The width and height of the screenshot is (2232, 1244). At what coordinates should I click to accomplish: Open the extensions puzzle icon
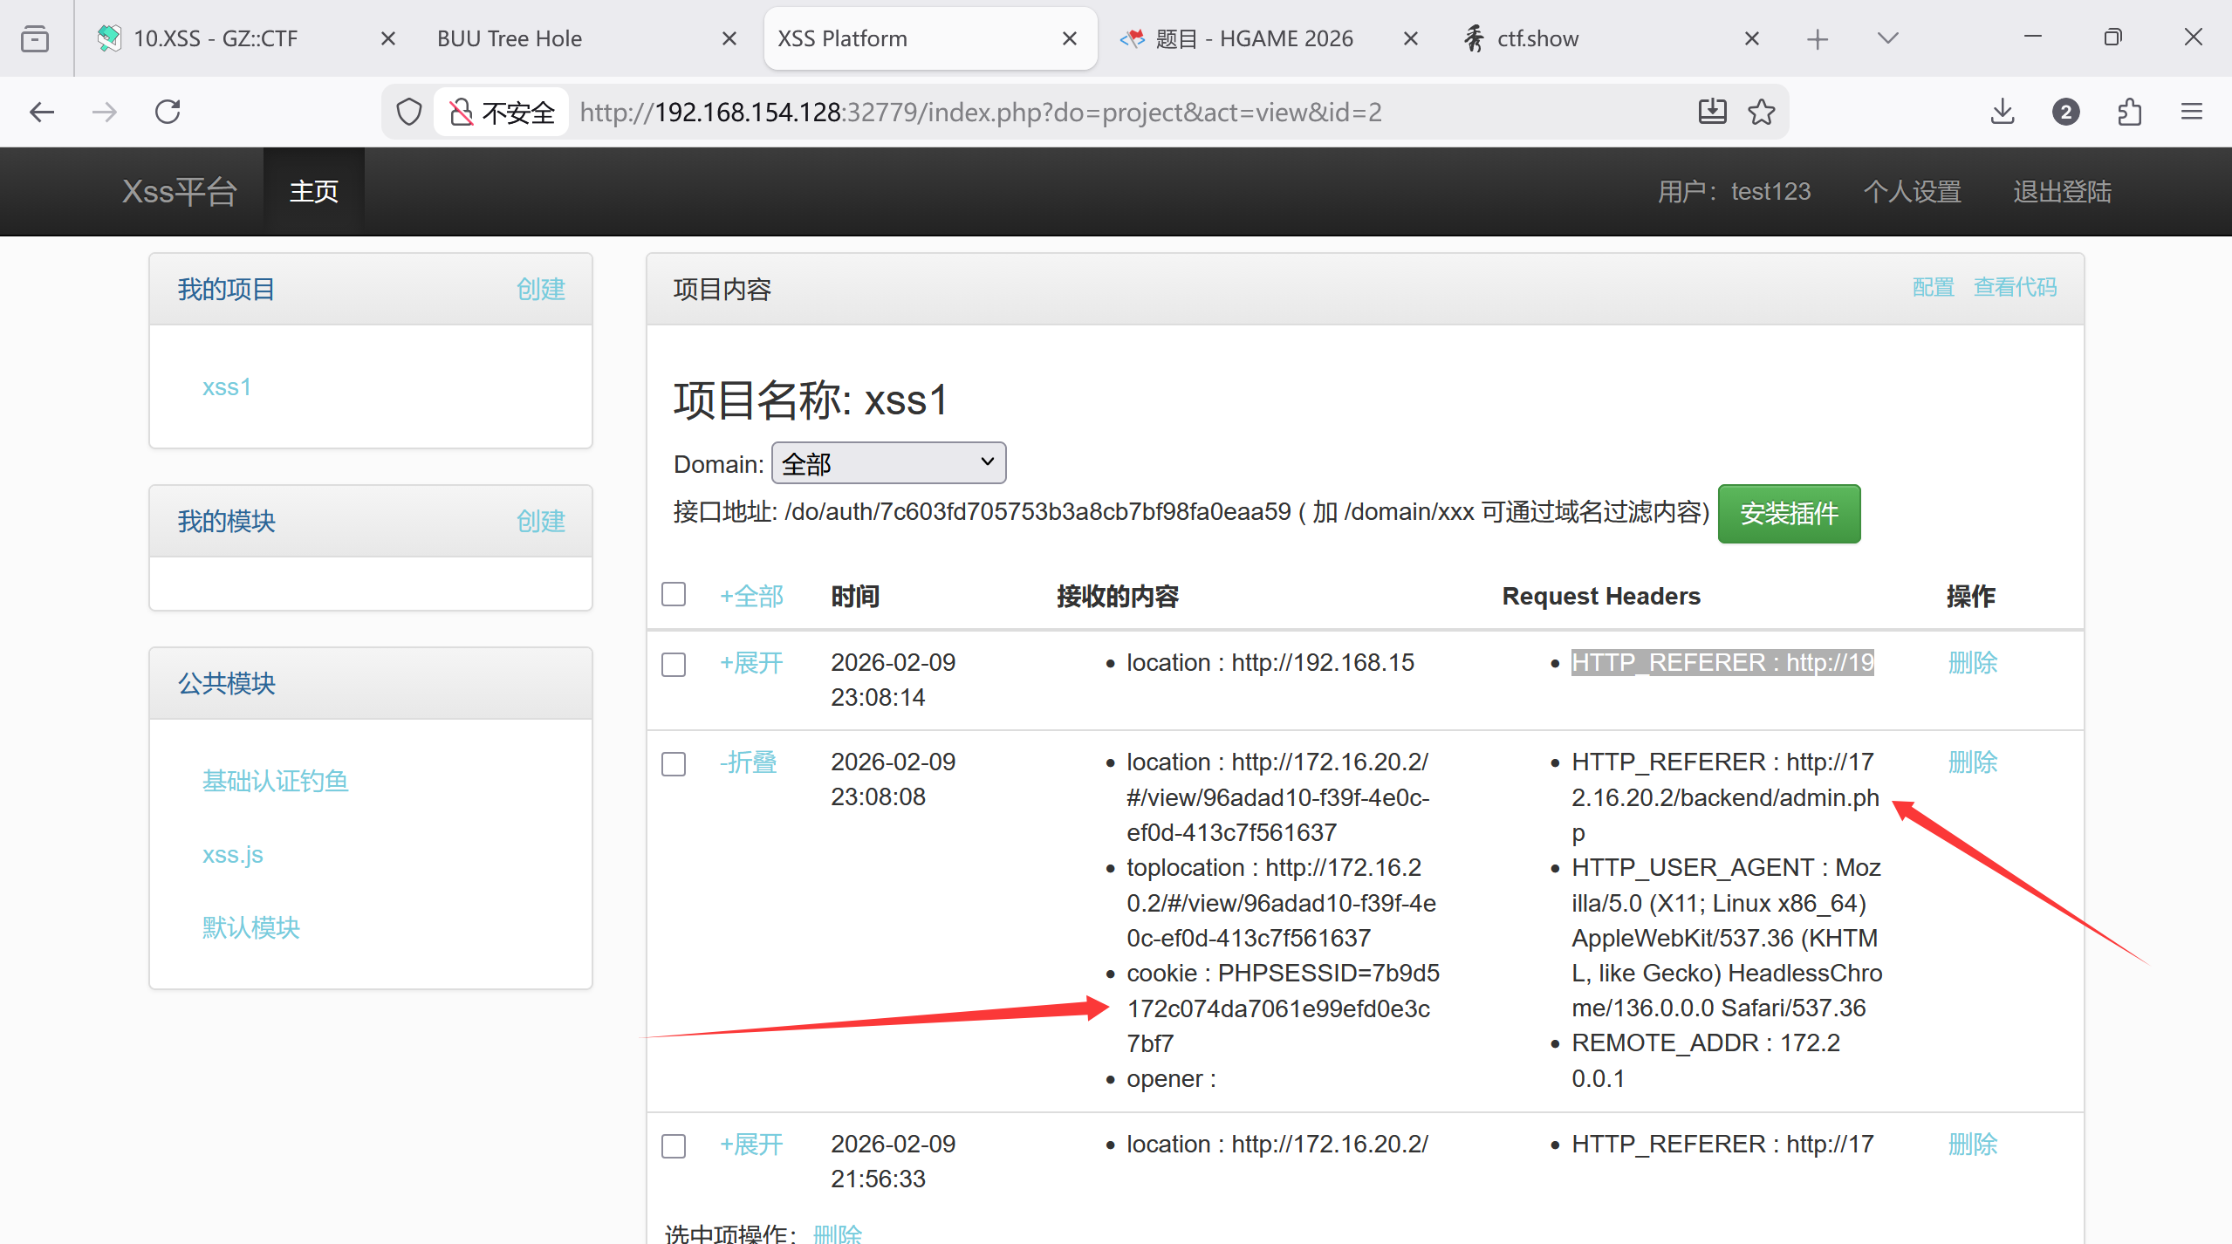pyautogui.click(x=2129, y=112)
